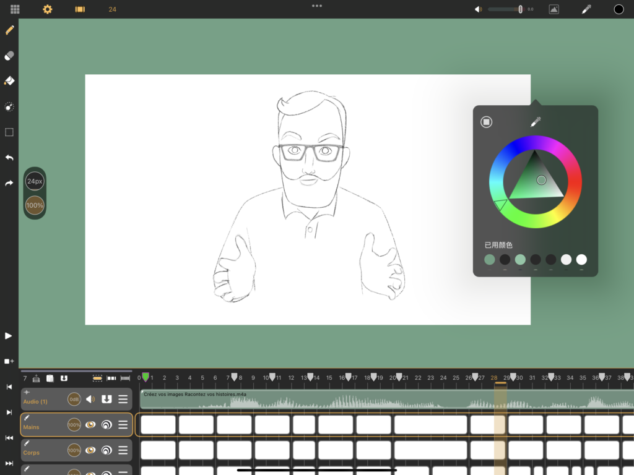
Task: Select the audio clip Créez vos images Racontez vos histoires.m4a
Action: point(386,400)
